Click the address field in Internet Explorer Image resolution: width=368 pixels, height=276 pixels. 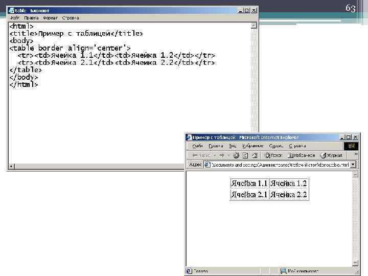[x=280, y=165]
